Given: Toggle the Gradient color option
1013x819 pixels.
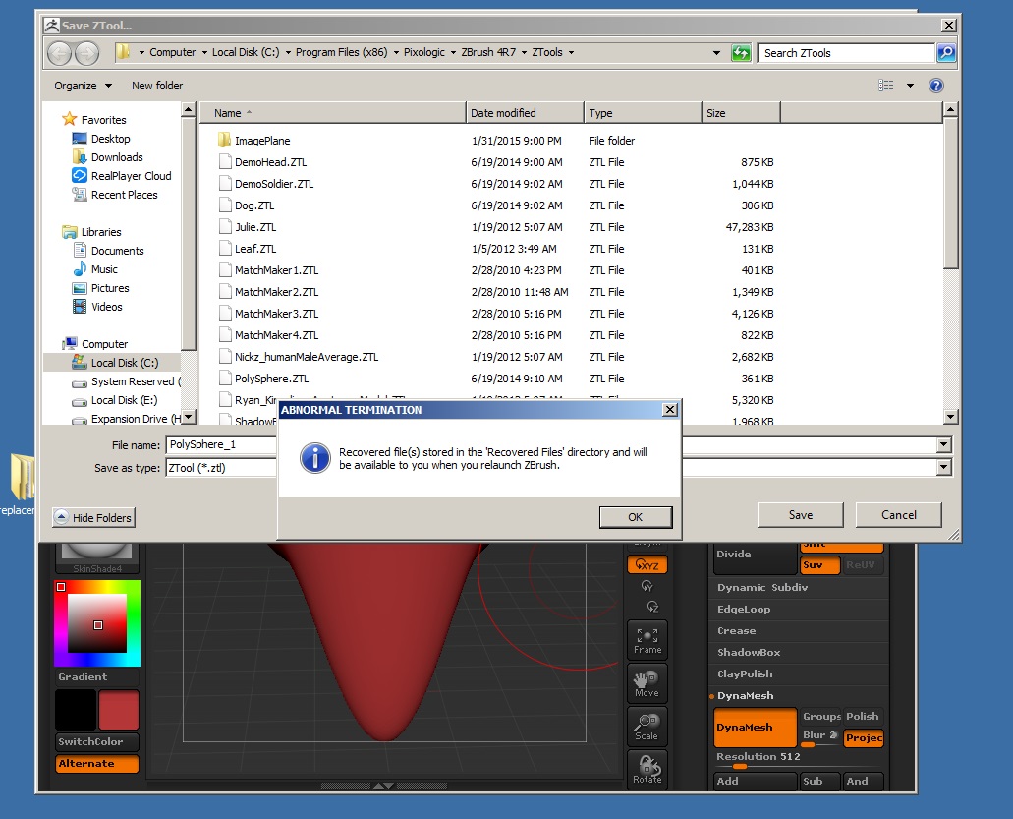Looking at the screenshot, I should pyautogui.click(x=97, y=676).
